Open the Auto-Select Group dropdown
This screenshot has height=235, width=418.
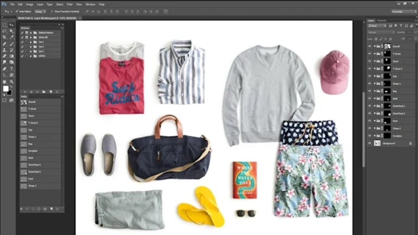coord(40,11)
